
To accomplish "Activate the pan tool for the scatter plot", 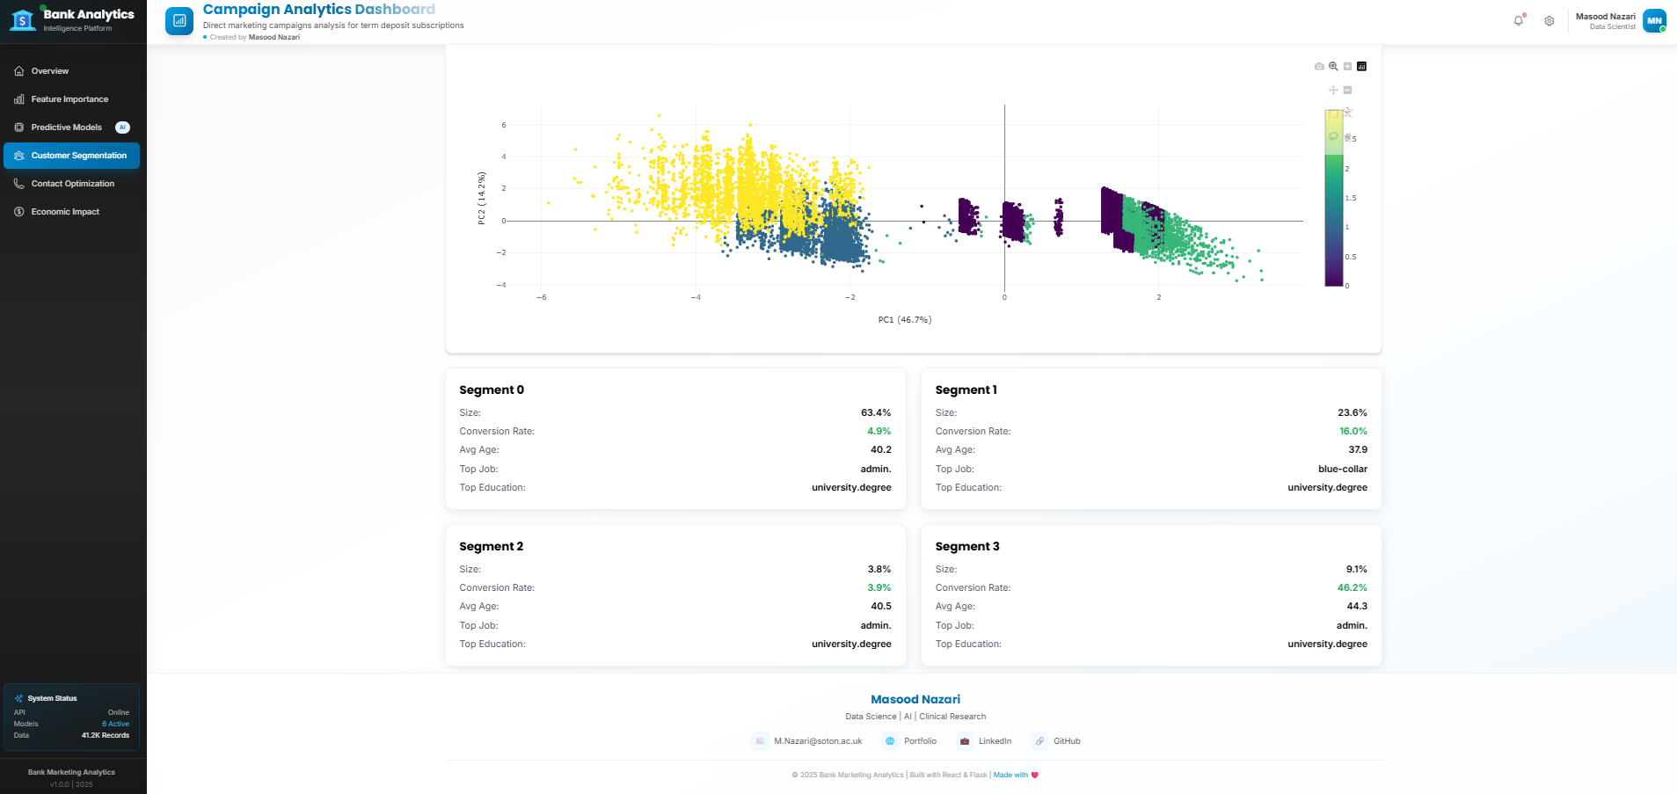I will pos(1331,90).
